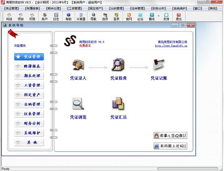This screenshot has width=224, height=171.
Task: Open 凭证浏览 magnifier icon
Action: coord(78,103)
